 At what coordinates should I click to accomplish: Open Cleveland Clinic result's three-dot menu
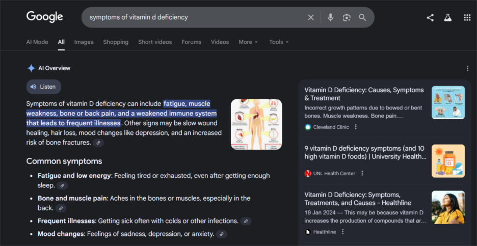pyautogui.click(x=356, y=127)
